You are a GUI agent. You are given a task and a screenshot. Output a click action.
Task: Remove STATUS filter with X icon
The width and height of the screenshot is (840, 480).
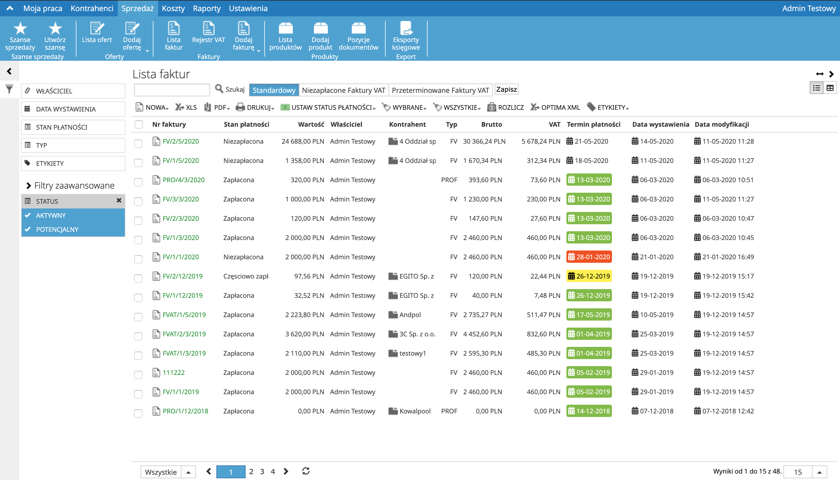point(119,201)
